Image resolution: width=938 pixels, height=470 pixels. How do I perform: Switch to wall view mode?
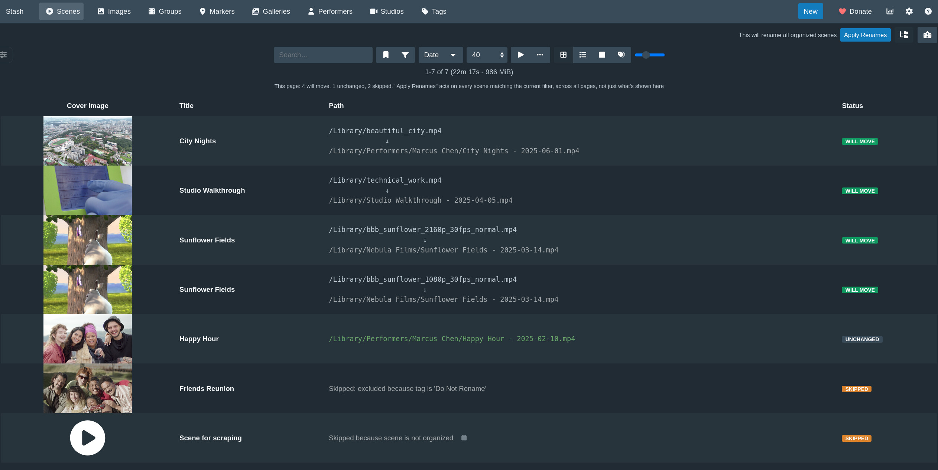(x=602, y=55)
